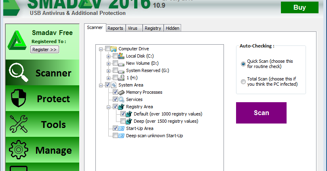Screen dimensions: 327x171
Task: Uncheck Default (over 1000 registry values) checkbox
Action: (123, 114)
